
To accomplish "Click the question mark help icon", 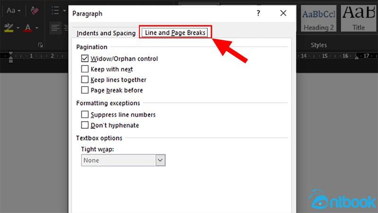I will 258,13.
